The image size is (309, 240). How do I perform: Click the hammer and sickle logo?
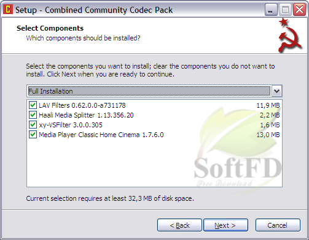pos(289,36)
